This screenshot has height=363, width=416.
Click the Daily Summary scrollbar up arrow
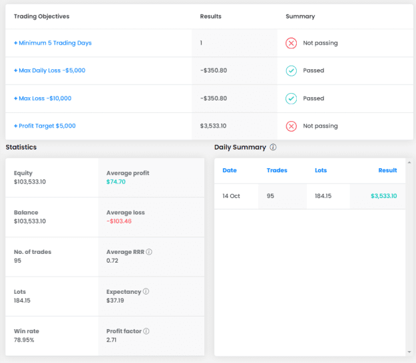(x=409, y=162)
